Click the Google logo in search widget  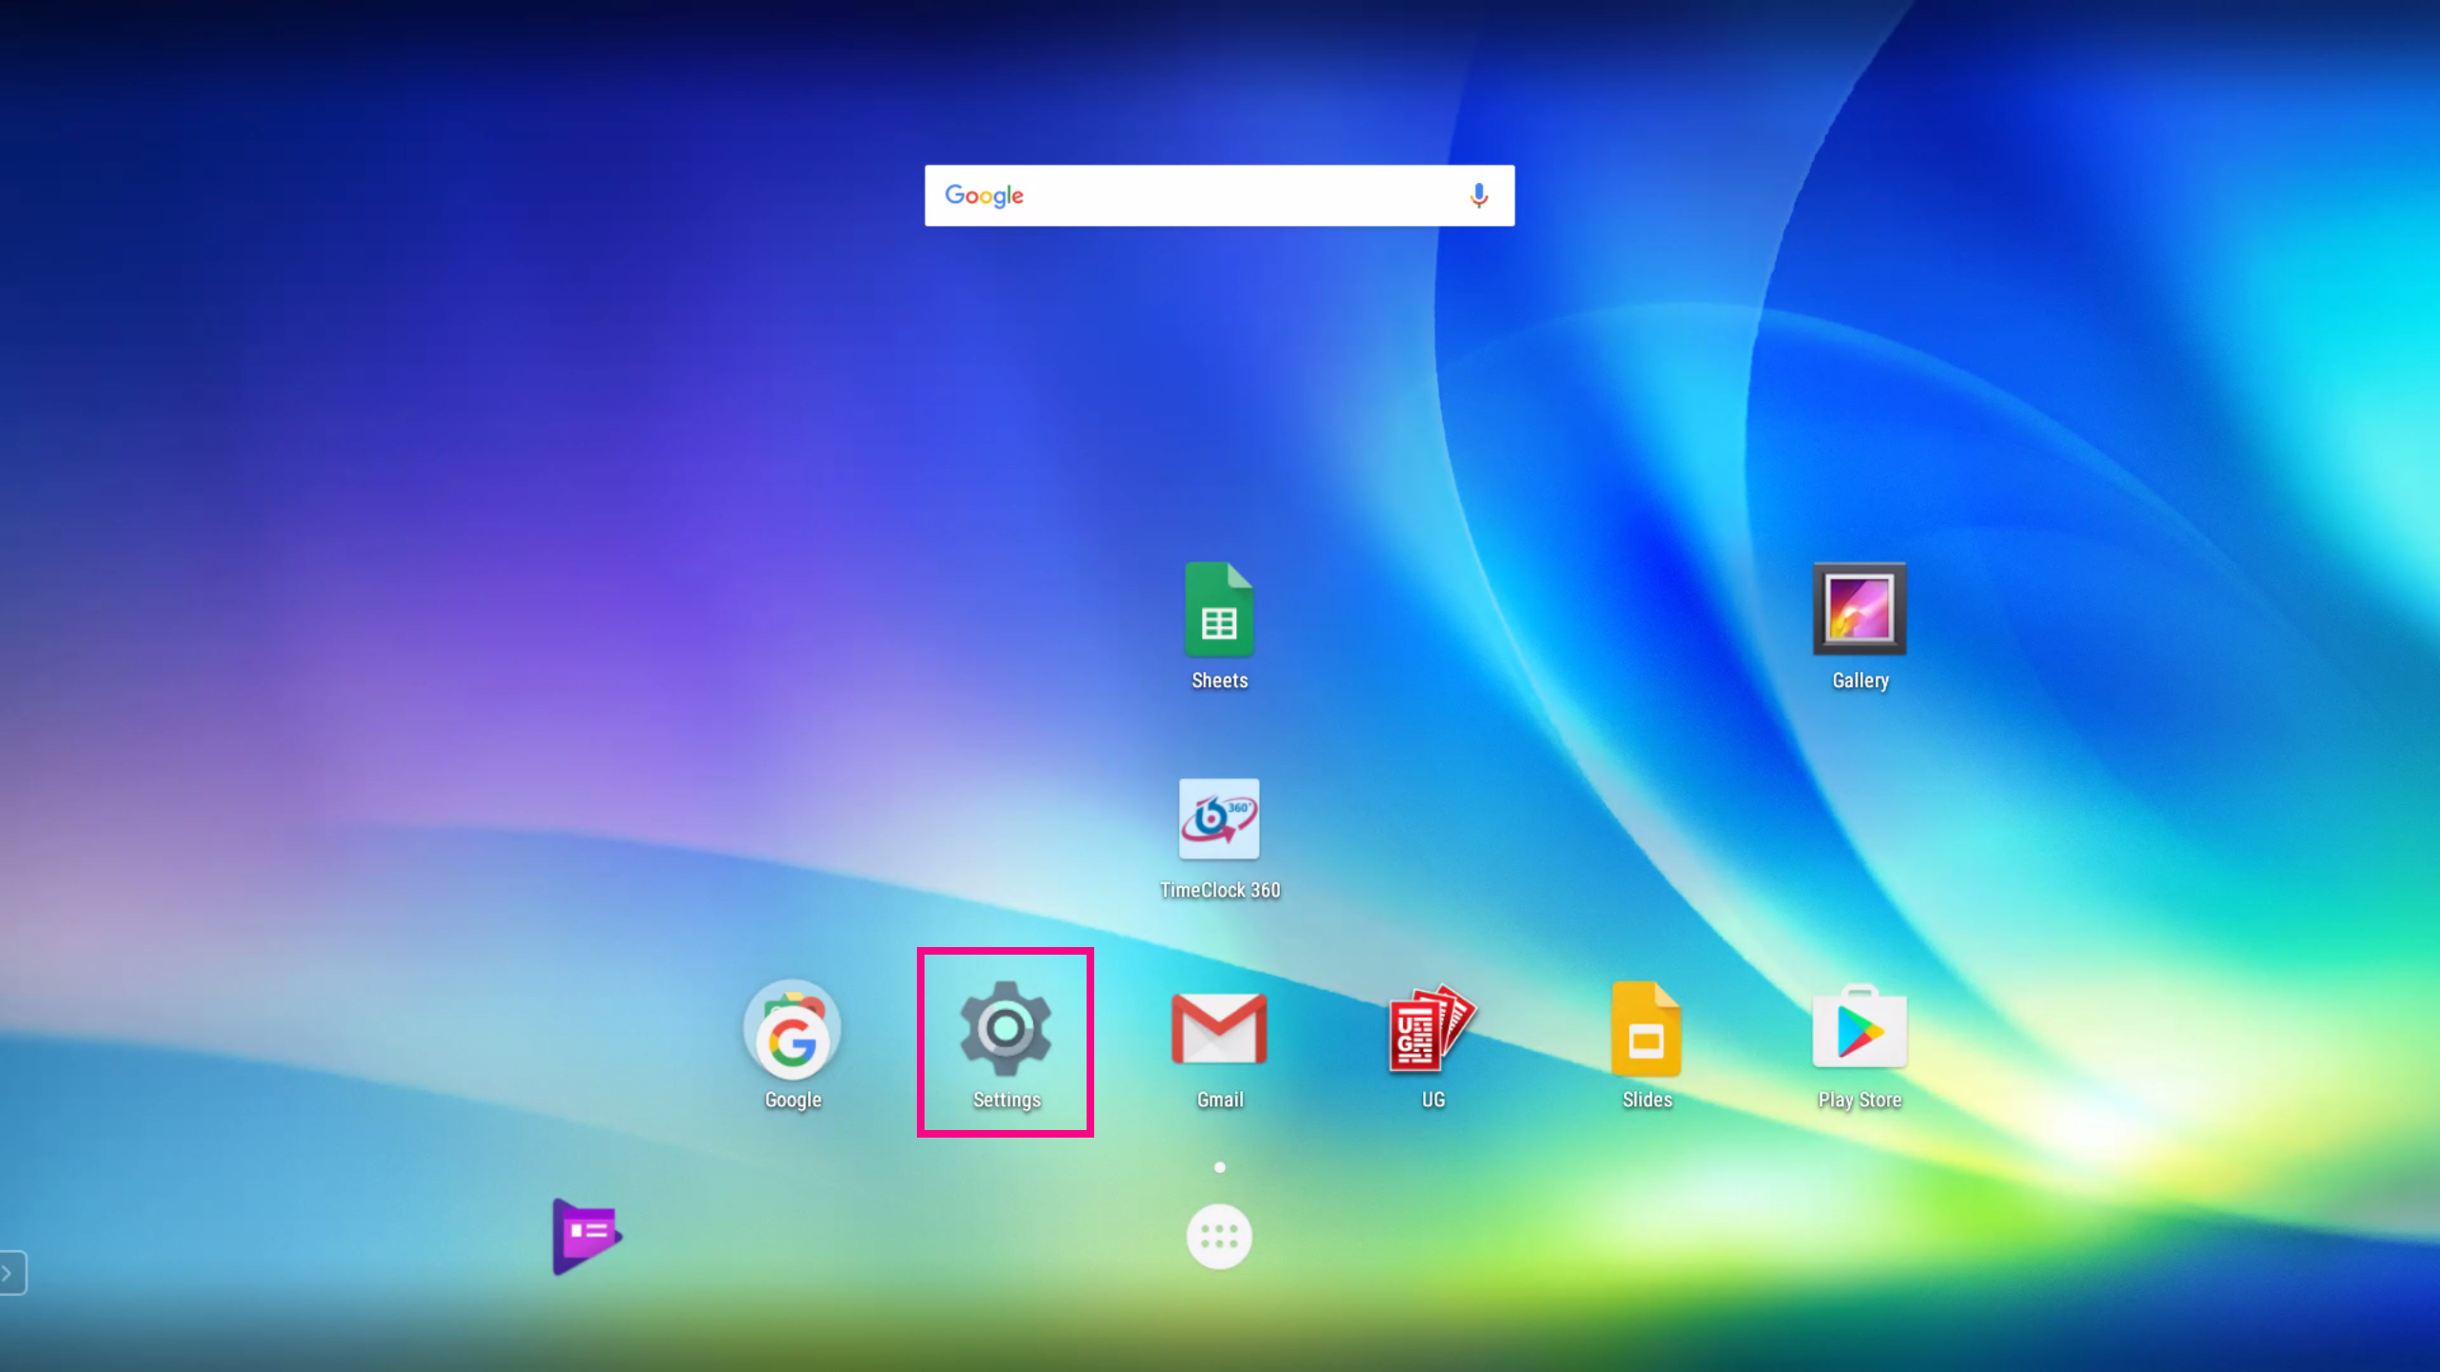tap(984, 195)
